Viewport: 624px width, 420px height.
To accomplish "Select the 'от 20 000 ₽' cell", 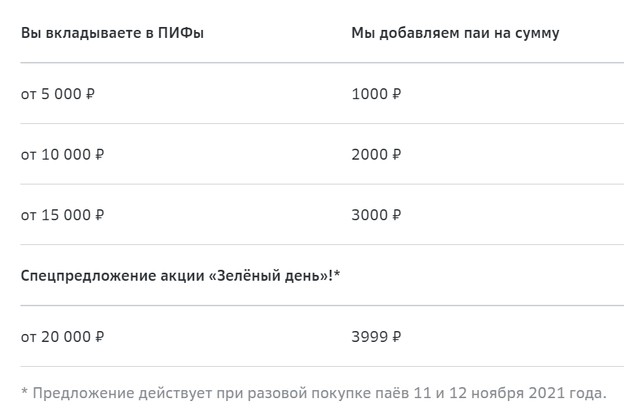I will (x=63, y=336).
